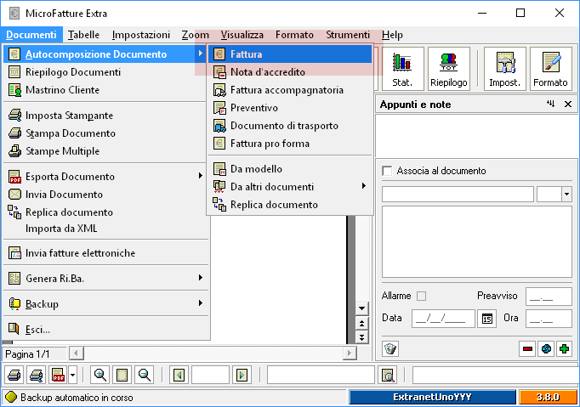The height and width of the screenshot is (407, 580).
Task: Click the zoom in magnifier icon
Action: pyautogui.click(x=100, y=376)
